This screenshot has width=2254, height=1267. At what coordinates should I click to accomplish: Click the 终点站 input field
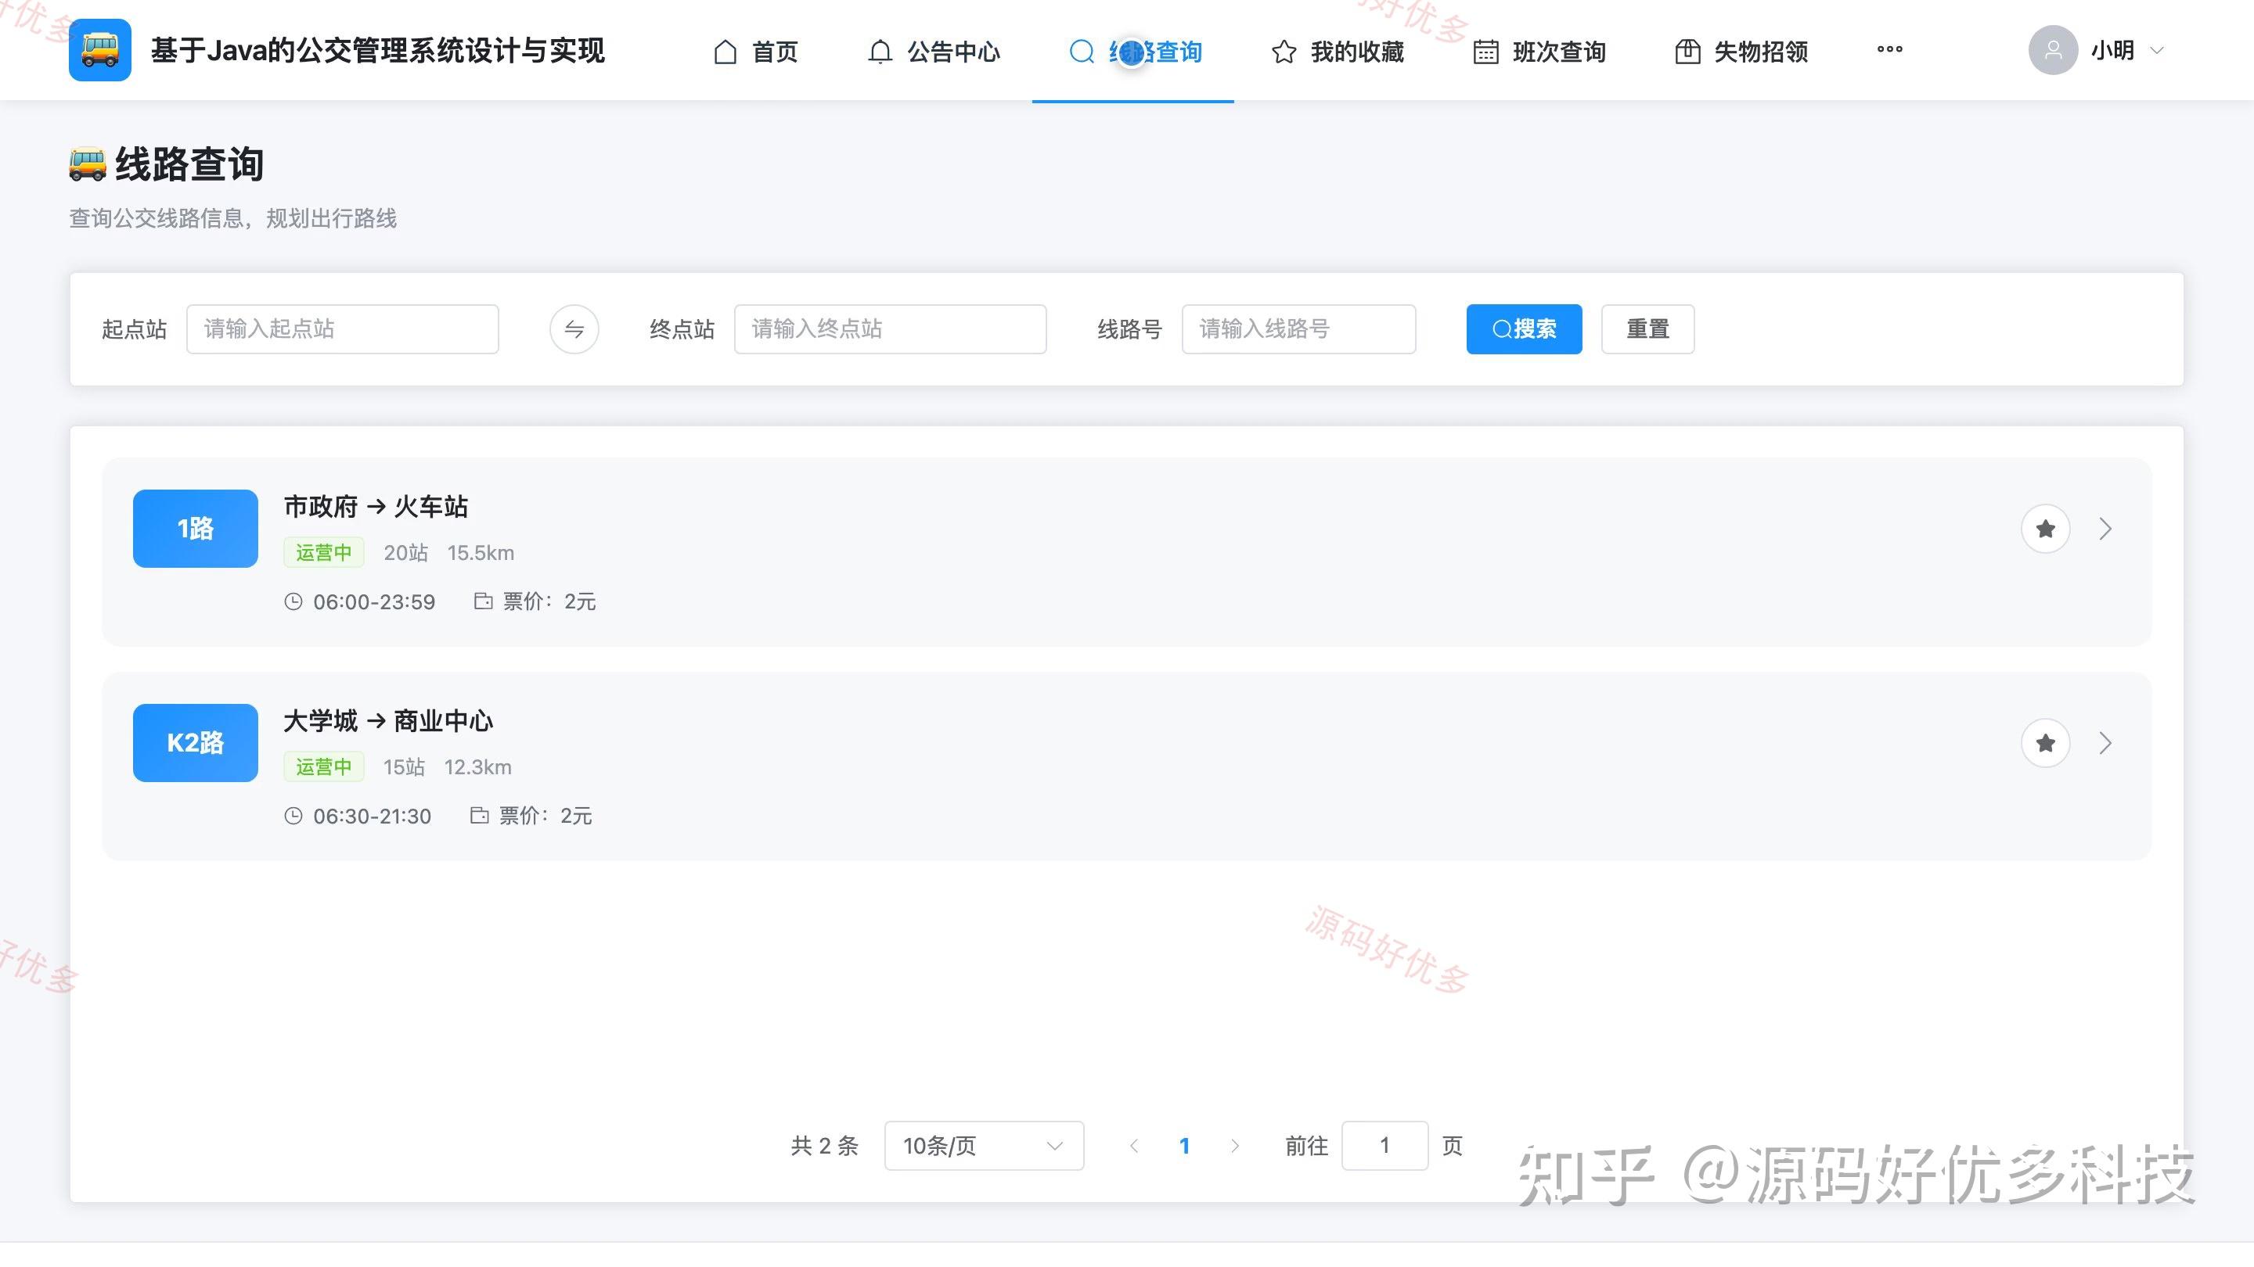(890, 328)
